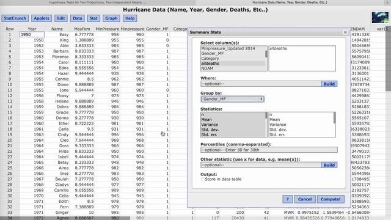This screenshot has height=220, width=391.
Task: Select Minpressure_Updated 2014 in column list
Action: coord(228,48)
